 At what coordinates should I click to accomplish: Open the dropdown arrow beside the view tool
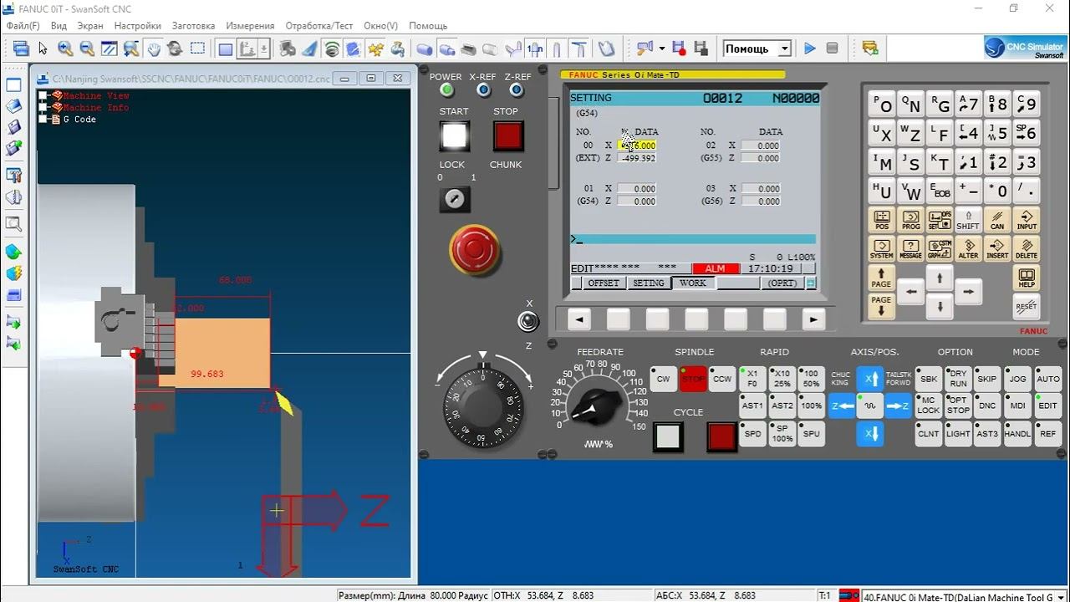(x=662, y=48)
